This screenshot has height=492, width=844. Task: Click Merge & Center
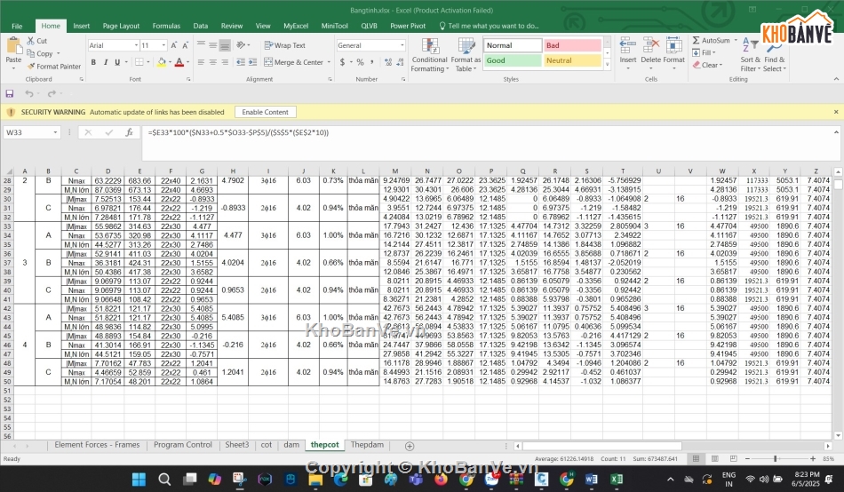[293, 62]
